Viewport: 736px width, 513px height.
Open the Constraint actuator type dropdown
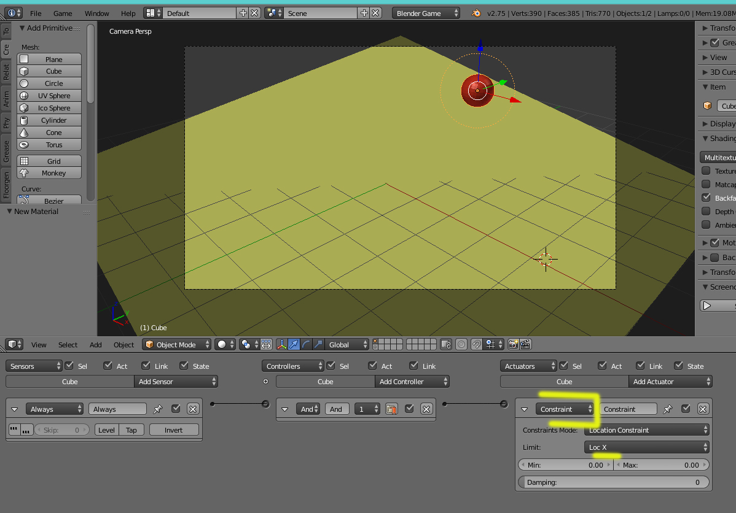565,409
